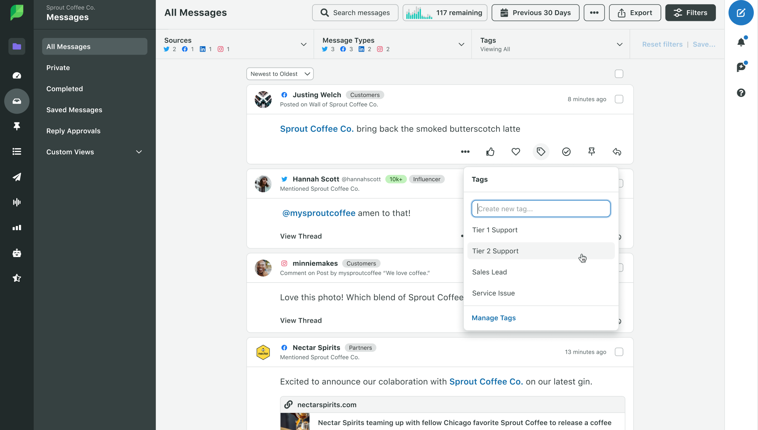
Task: Open the audio waveform listening icon
Action: click(x=17, y=202)
